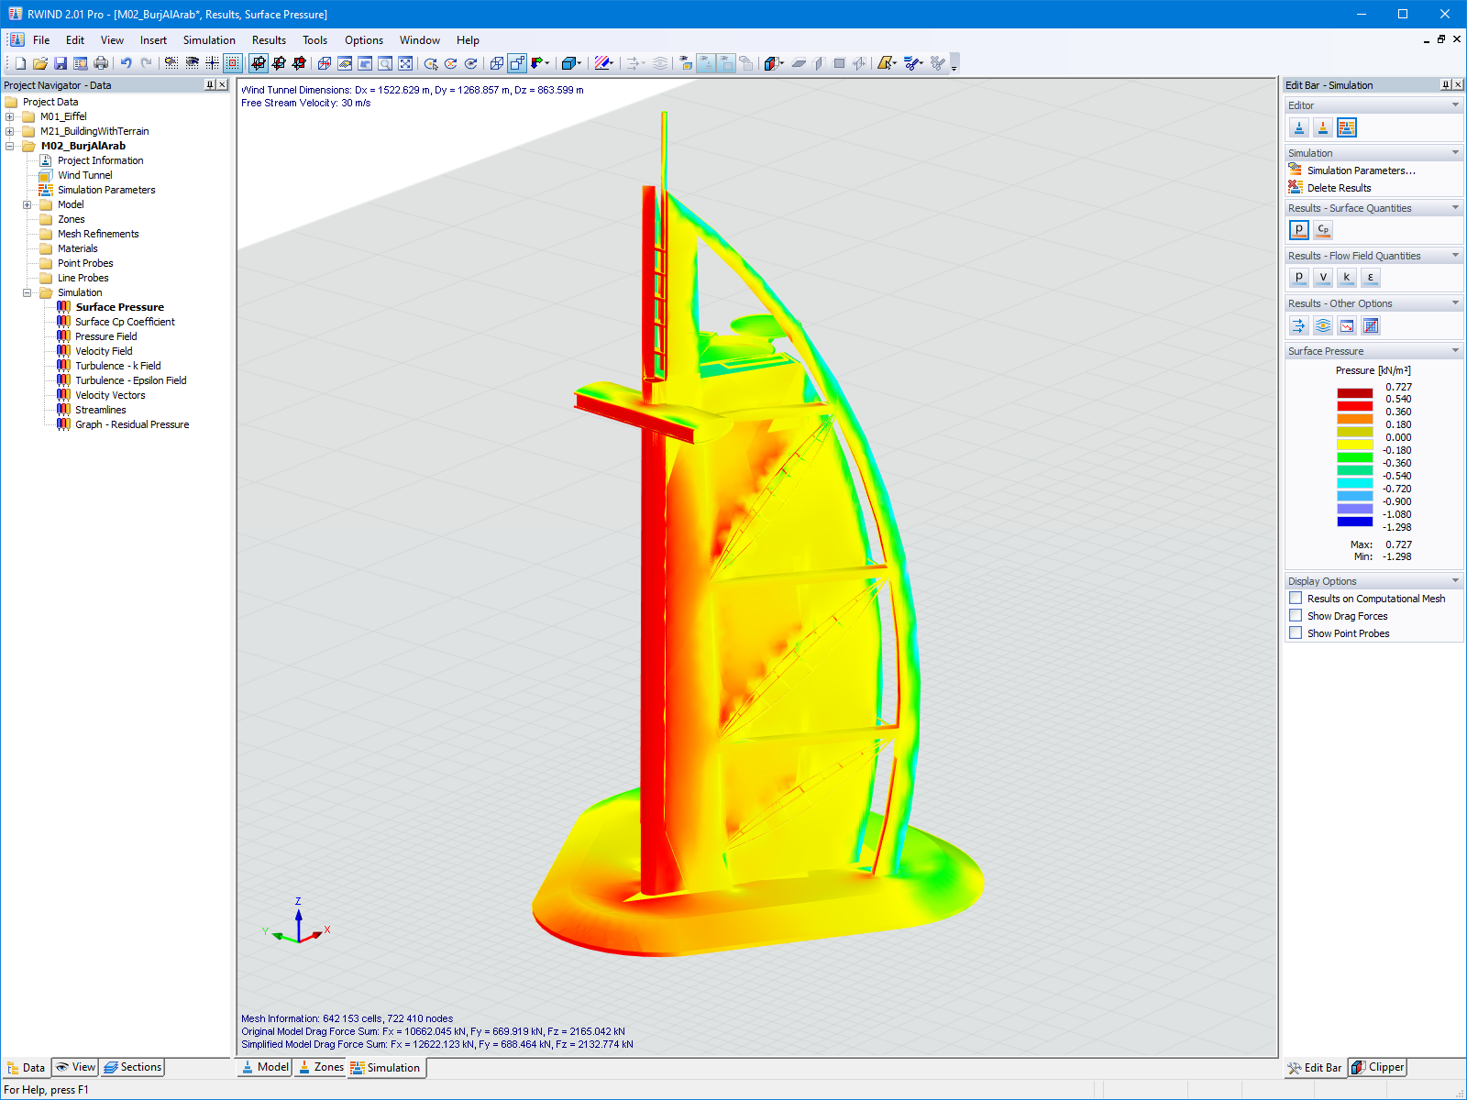Select the Surface Pressure result icon p
The height and width of the screenshot is (1100, 1467).
pos(1299,230)
